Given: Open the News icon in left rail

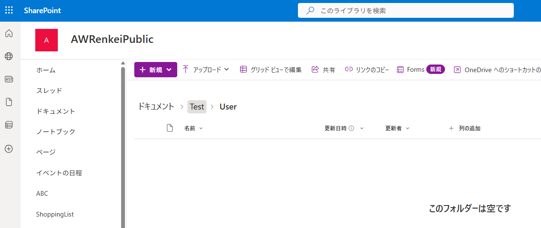Looking at the screenshot, I should pos(9,79).
